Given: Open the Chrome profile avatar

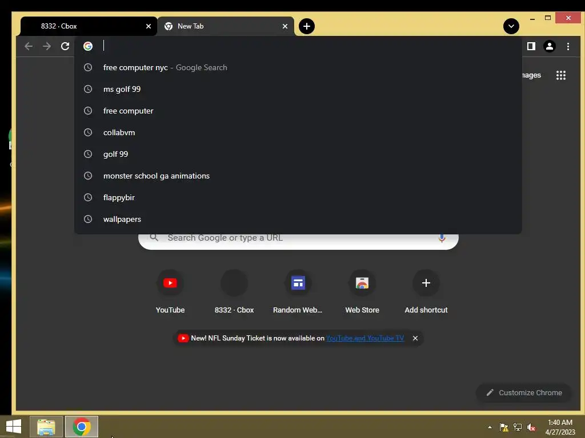Looking at the screenshot, I should (550, 46).
